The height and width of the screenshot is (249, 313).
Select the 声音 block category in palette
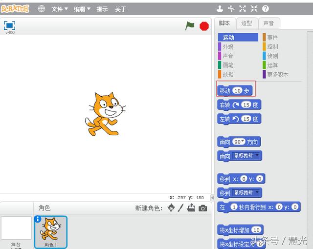(x=226, y=56)
